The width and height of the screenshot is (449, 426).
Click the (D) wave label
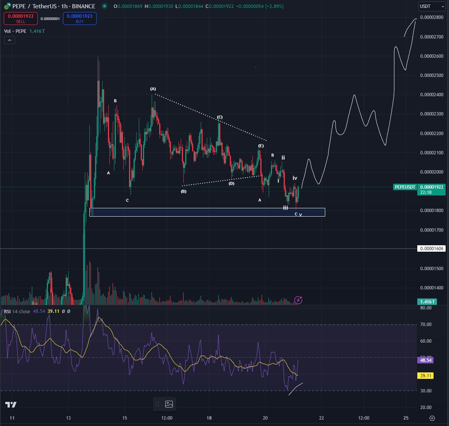231,183
